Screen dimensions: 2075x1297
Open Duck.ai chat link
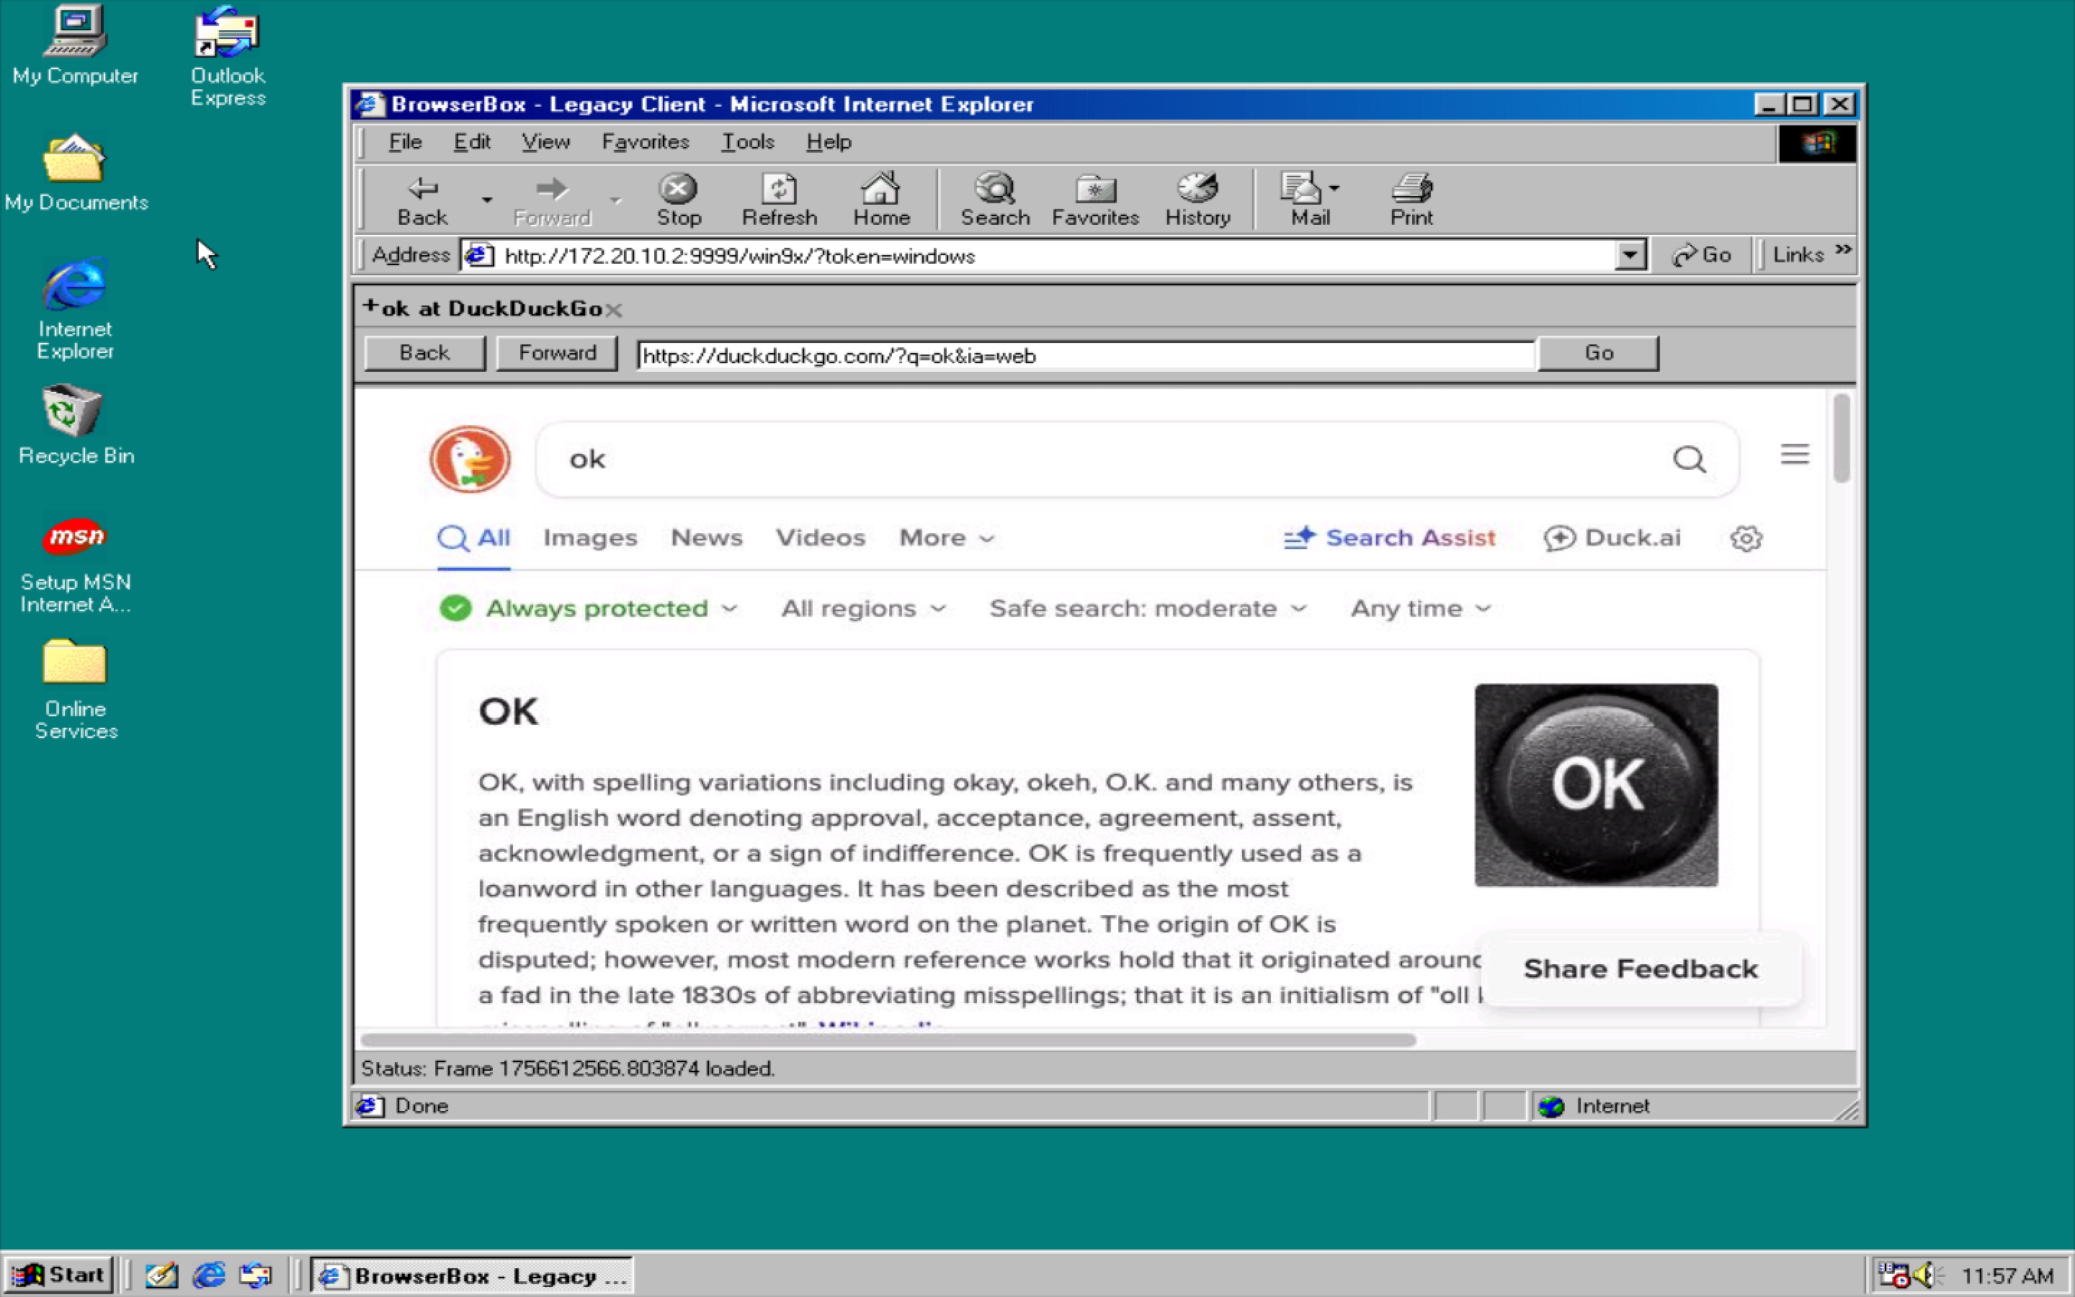click(1612, 538)
